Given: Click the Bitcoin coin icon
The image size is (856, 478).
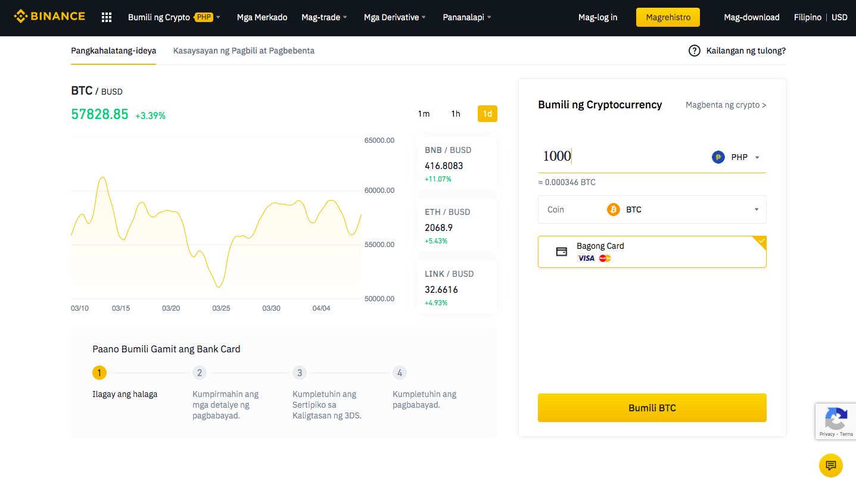Looking at the screenshot, I should pos(614,210).
